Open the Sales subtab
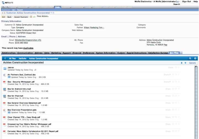The width and height of the screenshot is (199, 139). pos(47,53)
